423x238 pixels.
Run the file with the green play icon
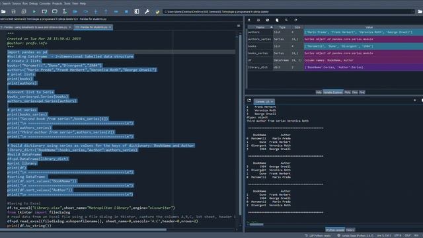click(x=34, y=12)
